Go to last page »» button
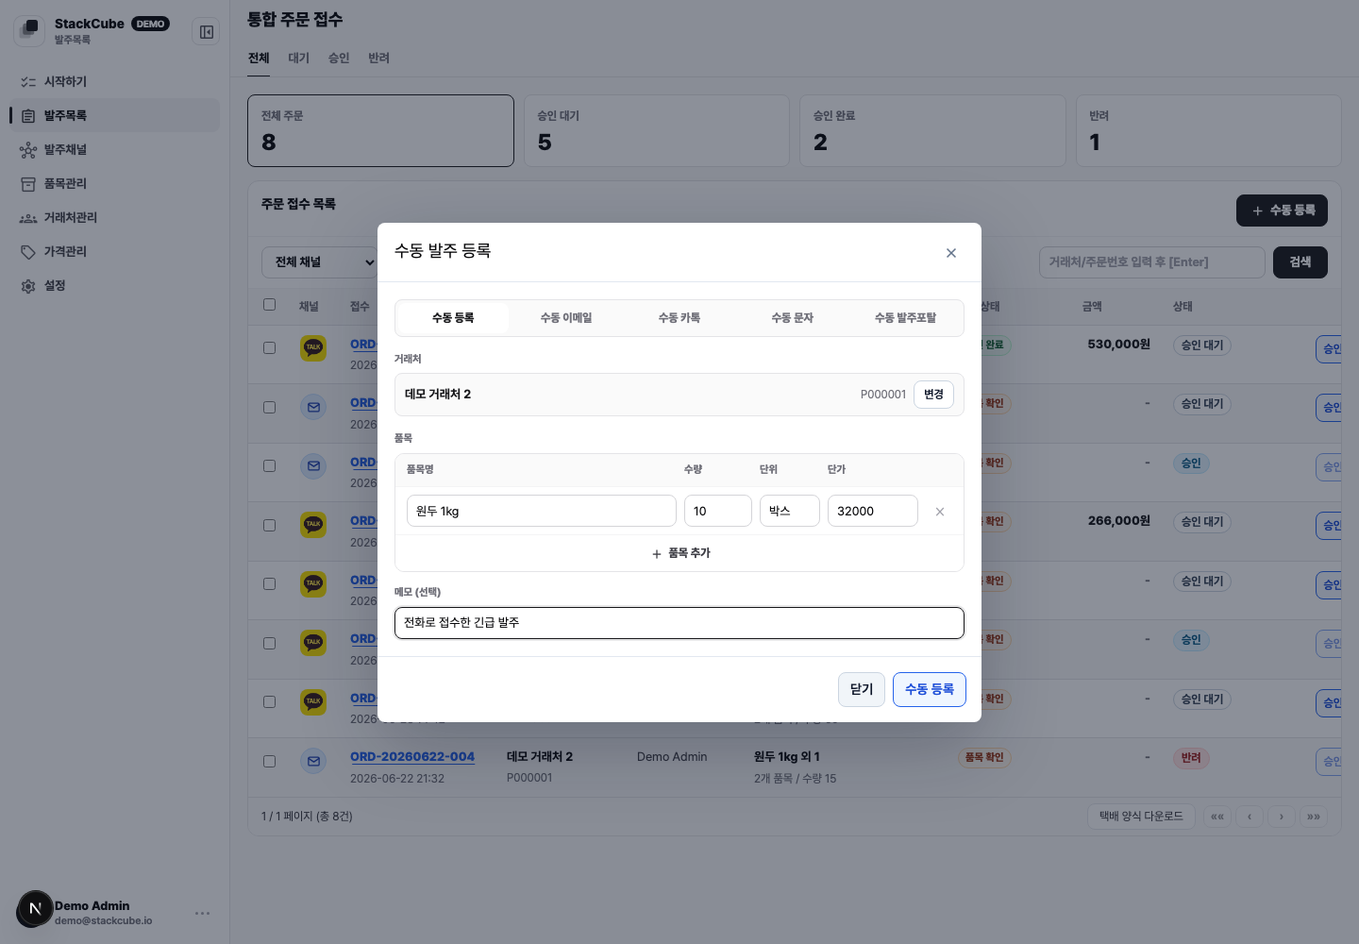 pos(1314,817)
